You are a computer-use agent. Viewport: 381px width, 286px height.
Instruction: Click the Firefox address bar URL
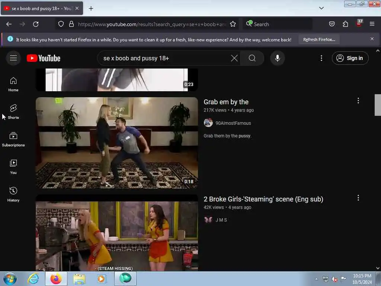pyautogui.click(x=152, y=24)
